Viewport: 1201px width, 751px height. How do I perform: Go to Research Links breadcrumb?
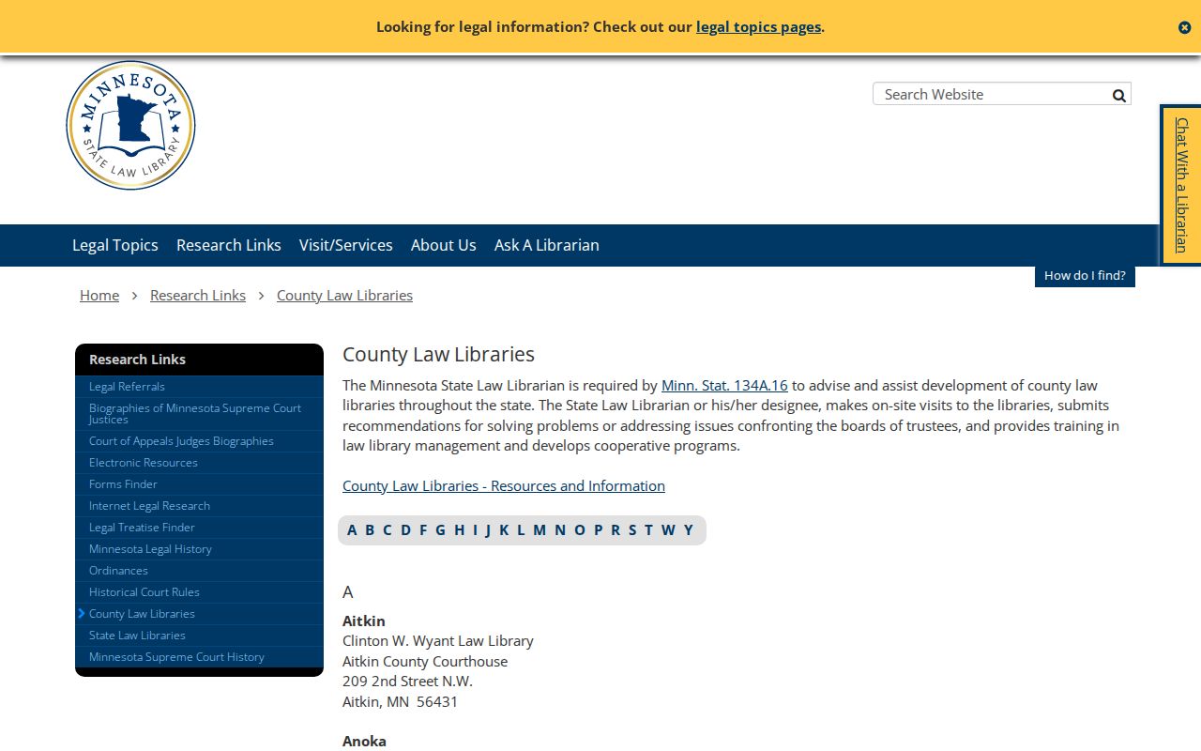[198, 295]
